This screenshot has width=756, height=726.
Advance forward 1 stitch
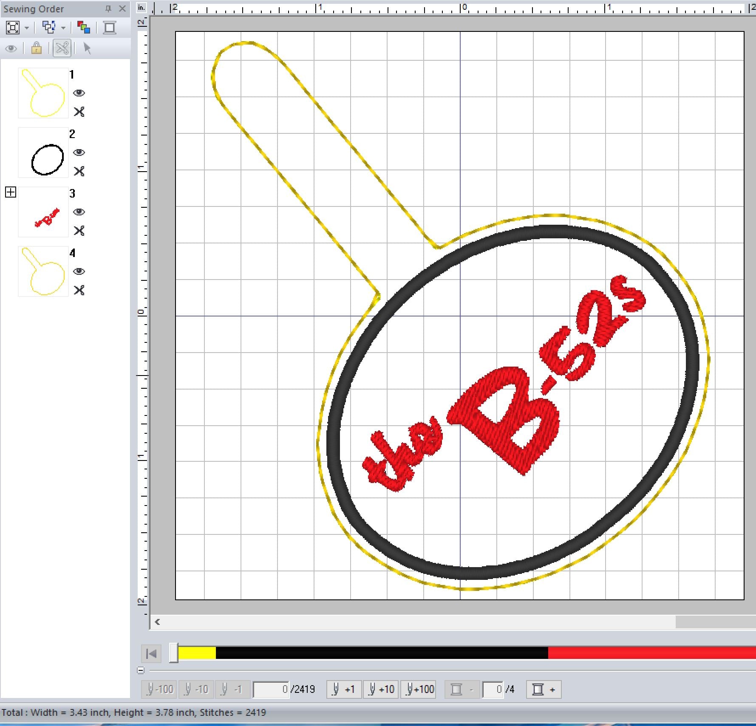click(x=344, y=689)
